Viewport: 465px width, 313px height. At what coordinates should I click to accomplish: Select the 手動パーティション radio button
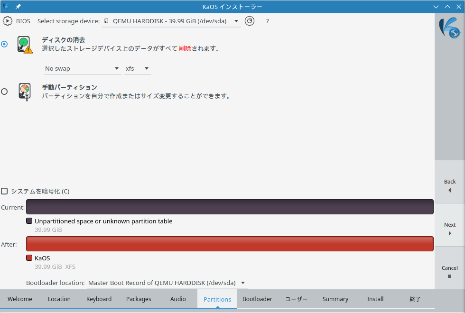[4, 92]
